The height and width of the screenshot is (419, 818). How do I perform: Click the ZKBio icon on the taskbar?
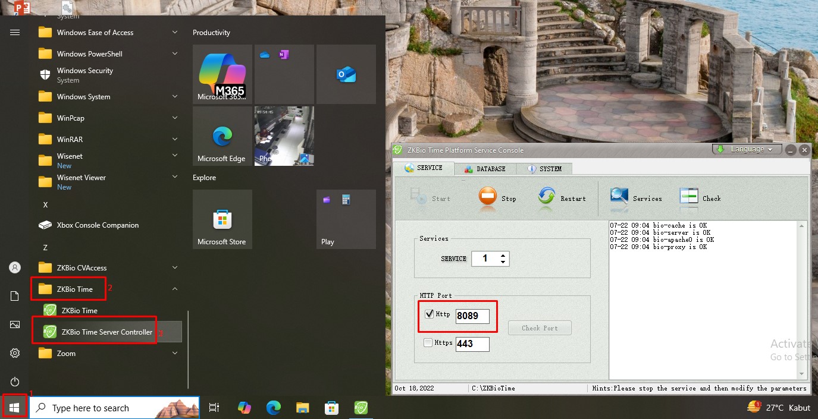(x=361, y=408)
